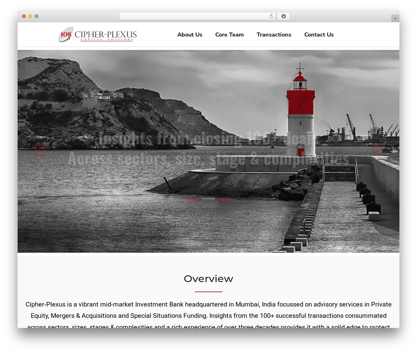Select the middle slide indicator bar
This screenshot has height=353, width=417.
208,198
